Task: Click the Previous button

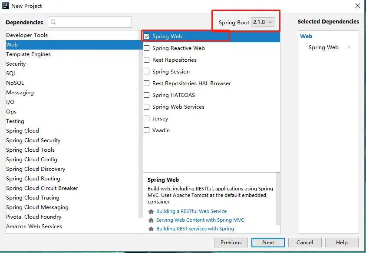Action: [231, 243]
